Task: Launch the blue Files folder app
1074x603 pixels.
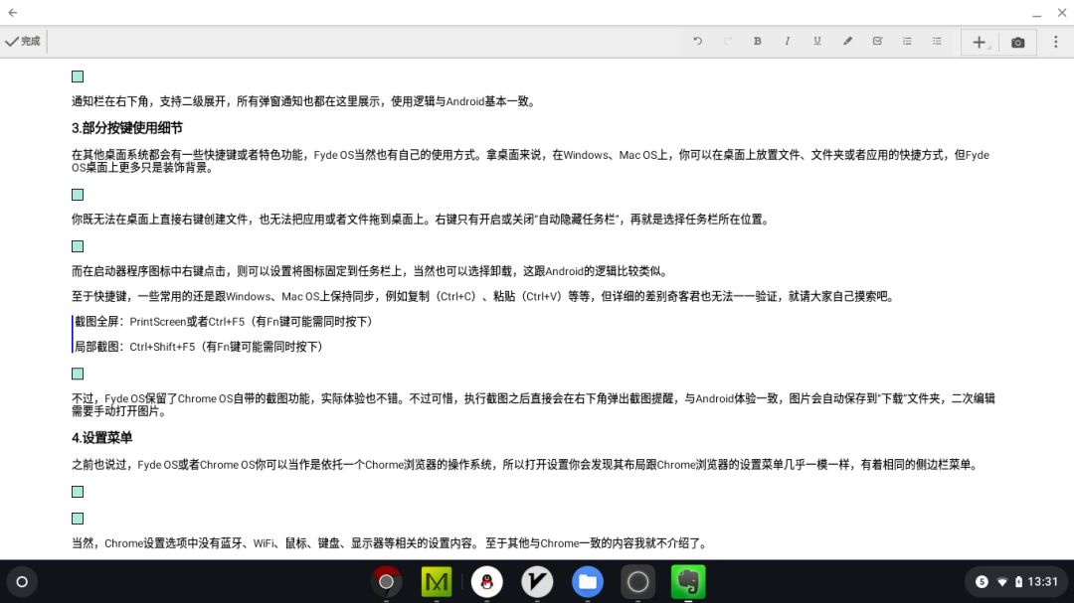Action: [588, 581]
